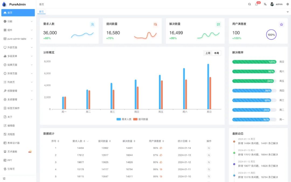Click the star icon on 用户满意度 card
This screenshot has height=182, width=291.
(281, 25)
